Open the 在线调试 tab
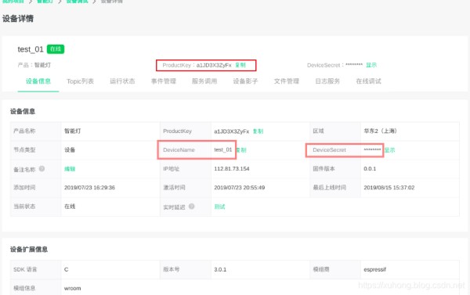Viewport: 470px width, 295px height. point(369,81)
